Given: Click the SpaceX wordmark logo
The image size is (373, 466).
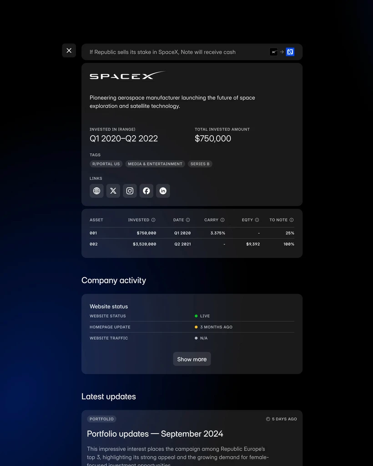Looking at the screenshot, I should click(x=128, y=76).
